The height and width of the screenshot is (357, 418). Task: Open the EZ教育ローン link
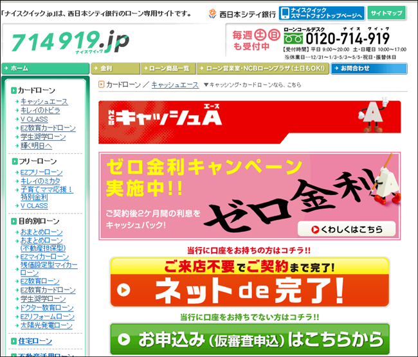(x=40, y=281)
